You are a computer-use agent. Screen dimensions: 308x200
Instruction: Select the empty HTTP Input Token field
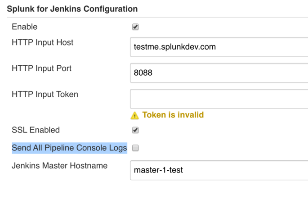click(219, 99)
